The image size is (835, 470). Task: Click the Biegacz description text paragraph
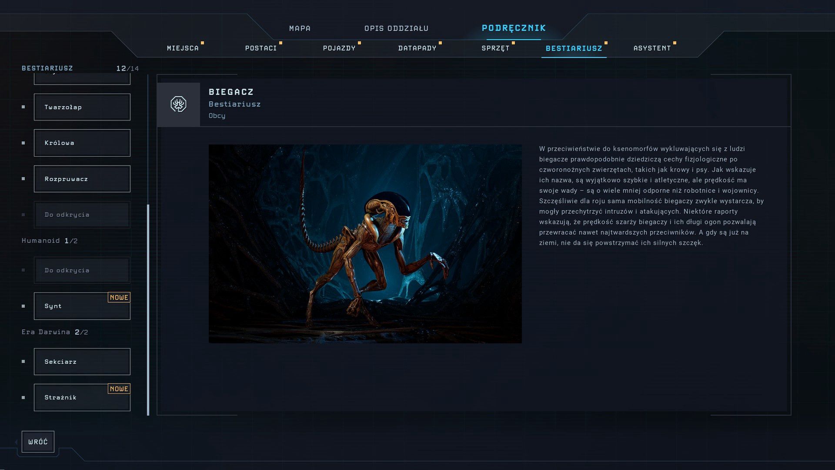tap(651, 196)
